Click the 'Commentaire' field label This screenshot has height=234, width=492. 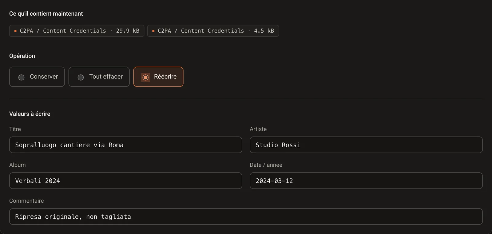click(26, 201)
